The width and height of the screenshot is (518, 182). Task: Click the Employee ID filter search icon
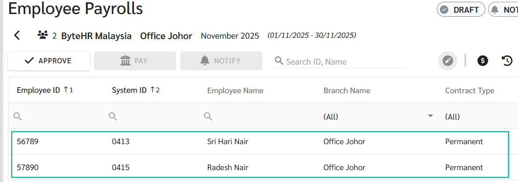[x=18, y=116]
